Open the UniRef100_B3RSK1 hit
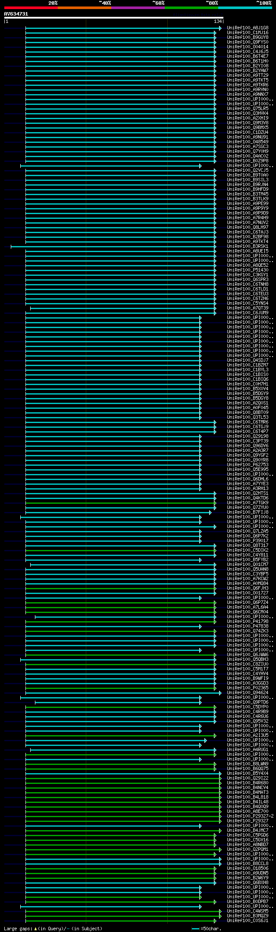Screen dimensions: 276x932 248,246
